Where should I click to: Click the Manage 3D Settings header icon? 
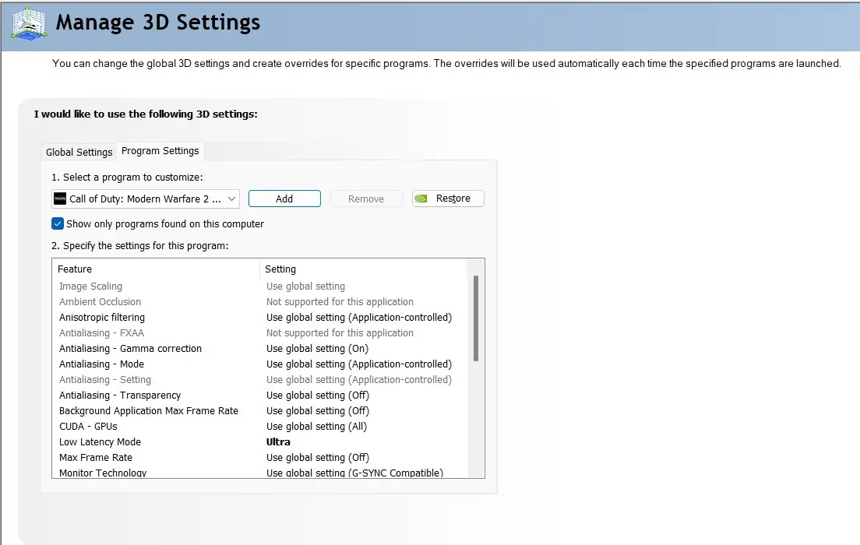[27, 23]
